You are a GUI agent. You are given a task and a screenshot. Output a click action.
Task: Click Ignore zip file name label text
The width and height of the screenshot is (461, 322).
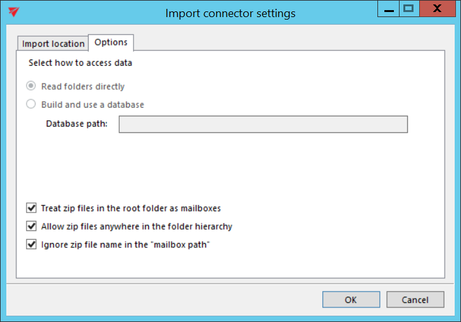click(x=125, y=244)
